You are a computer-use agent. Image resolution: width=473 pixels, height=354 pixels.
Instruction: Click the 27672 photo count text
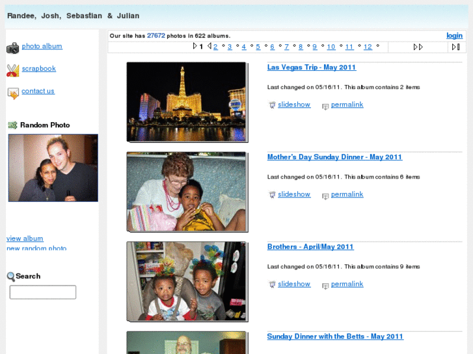pos(156,36)
